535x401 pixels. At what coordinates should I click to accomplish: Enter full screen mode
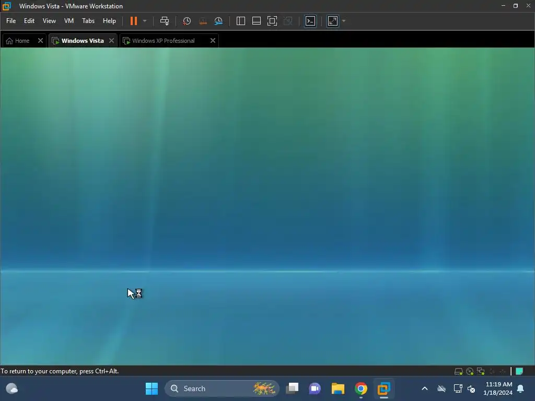click(x=272, y=21)
